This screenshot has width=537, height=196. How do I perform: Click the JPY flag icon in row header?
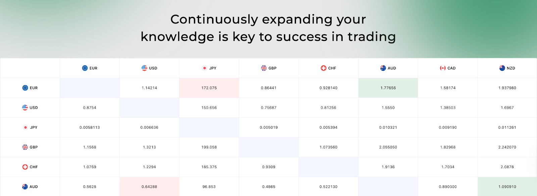click(25, 128)
